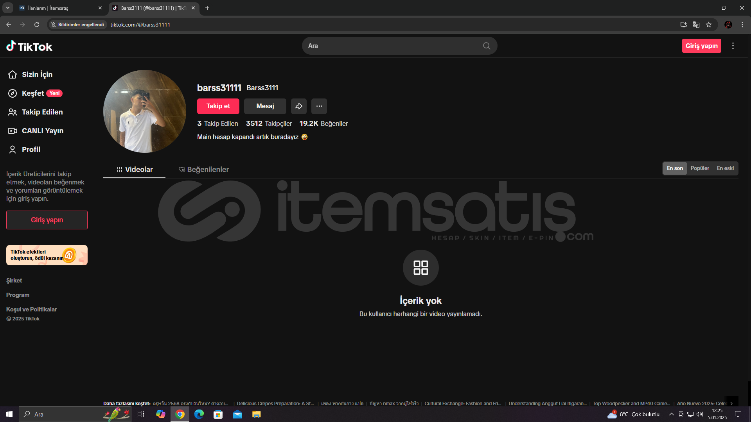This screenshot has width=751, height=422.
Task: Focus the Ara search field
Action: [x=391, y=46]
